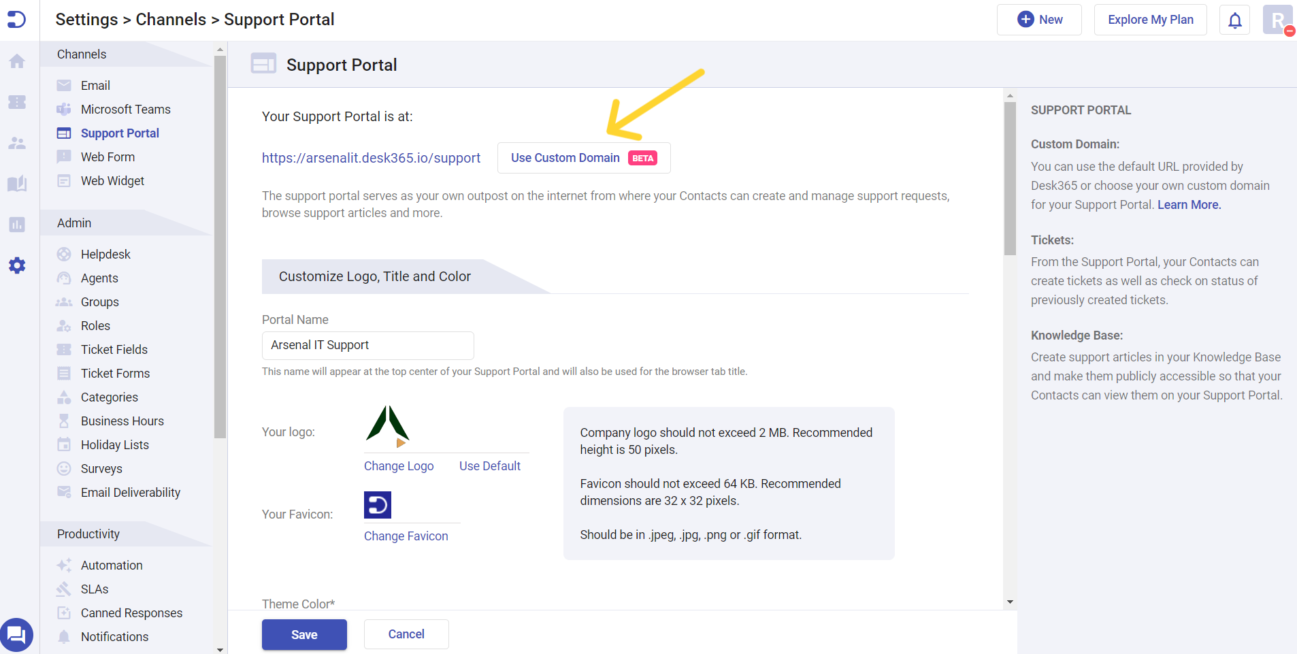Open the Reports bar-chart icon

tap(17, 225)
